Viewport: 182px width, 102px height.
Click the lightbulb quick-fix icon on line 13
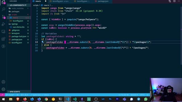(x=43, y=42)
